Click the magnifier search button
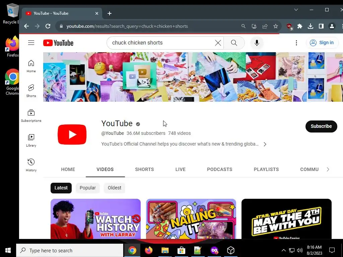 (234, 43)
